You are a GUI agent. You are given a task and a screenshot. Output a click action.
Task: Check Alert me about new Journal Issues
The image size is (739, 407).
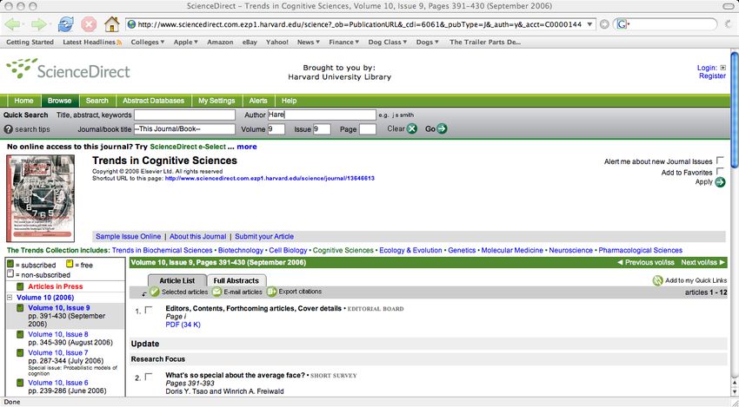720,161
